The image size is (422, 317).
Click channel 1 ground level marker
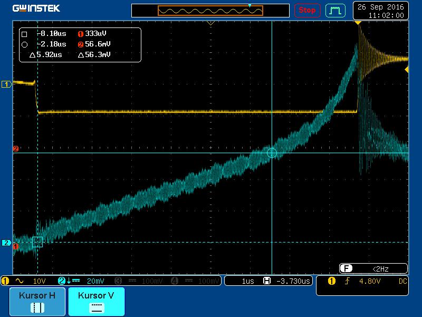[x=6, y=84]
